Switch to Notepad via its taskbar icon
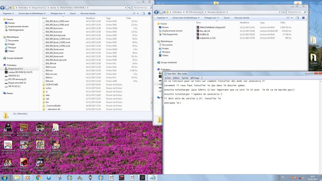Viewport: 322px width, 181px height. 153,178
